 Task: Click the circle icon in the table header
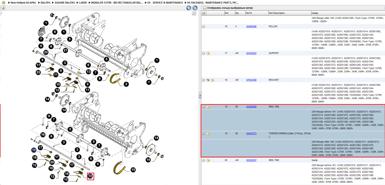coord(204,13)
